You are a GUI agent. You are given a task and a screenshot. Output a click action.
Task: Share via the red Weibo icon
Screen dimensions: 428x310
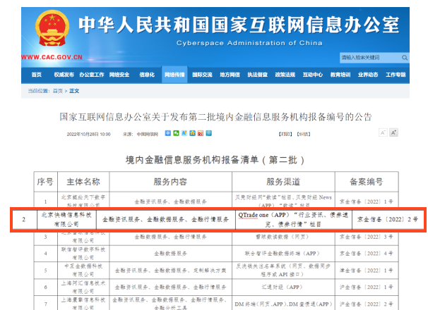[x=201, y=133]
